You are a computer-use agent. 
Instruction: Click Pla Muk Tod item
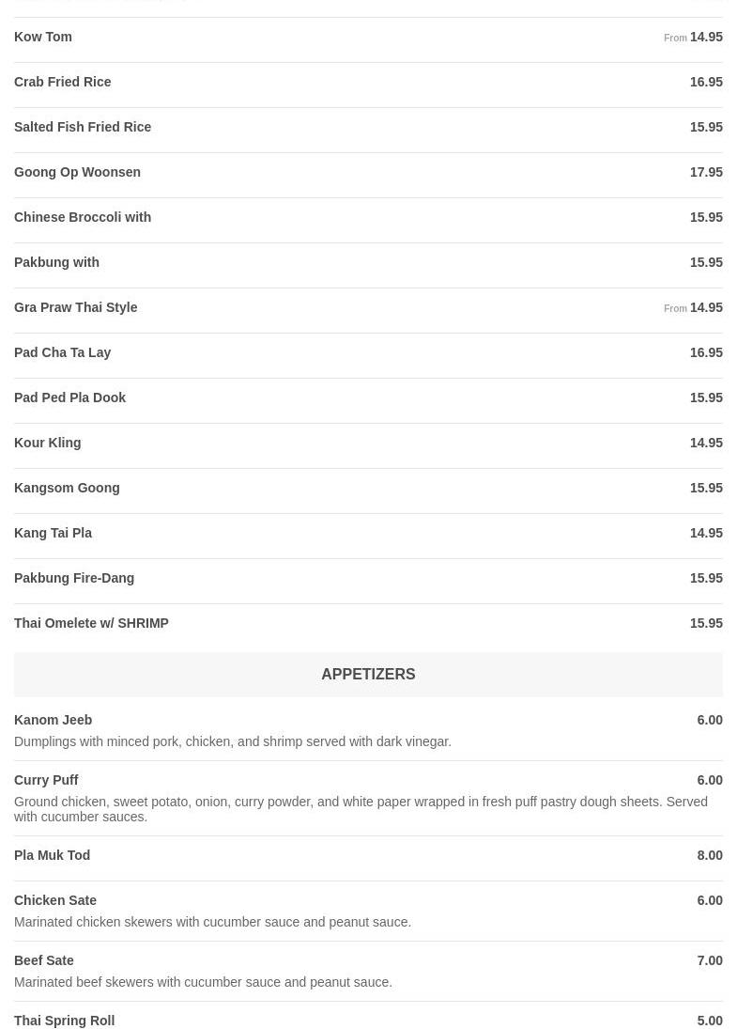pos(53,855)
